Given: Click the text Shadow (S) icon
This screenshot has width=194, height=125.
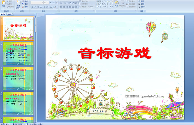Looking at the screenshot, I should 44,7.
